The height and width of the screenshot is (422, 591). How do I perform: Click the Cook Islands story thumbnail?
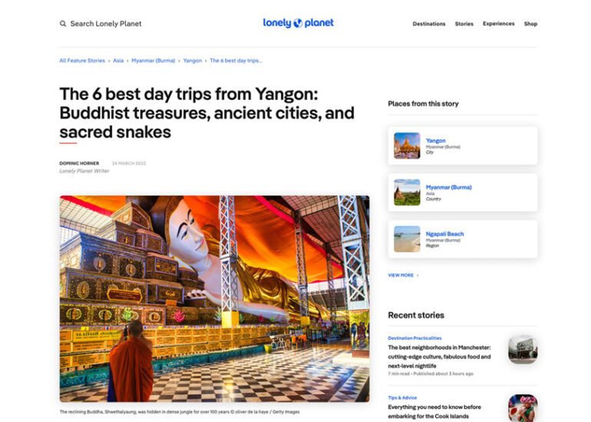point(523,408)
